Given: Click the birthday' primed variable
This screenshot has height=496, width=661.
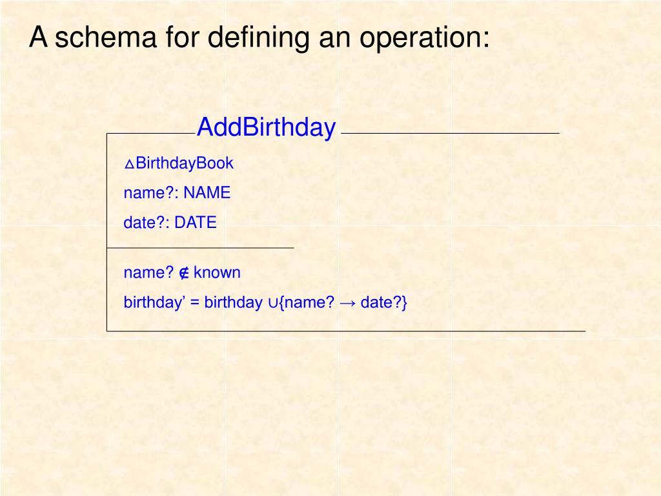Looking at the screenshot, I should [154, 302].
